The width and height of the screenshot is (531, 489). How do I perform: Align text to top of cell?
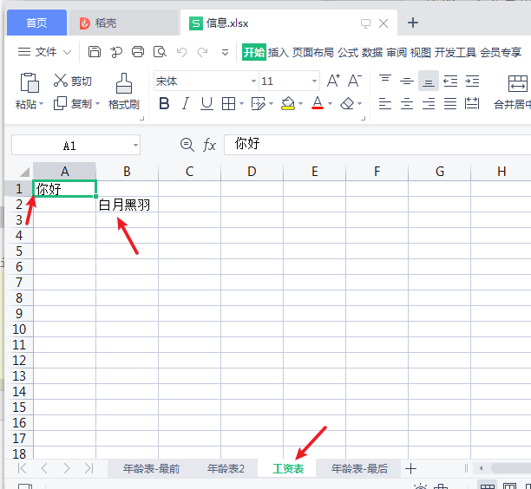click(385, 81)
